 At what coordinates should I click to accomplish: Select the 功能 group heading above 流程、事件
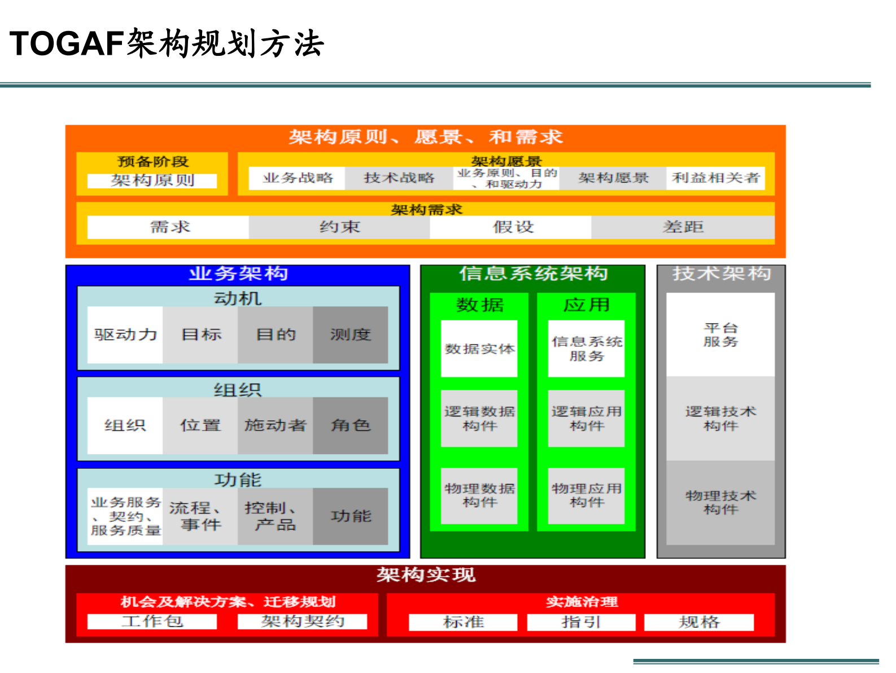click(238, 480)
